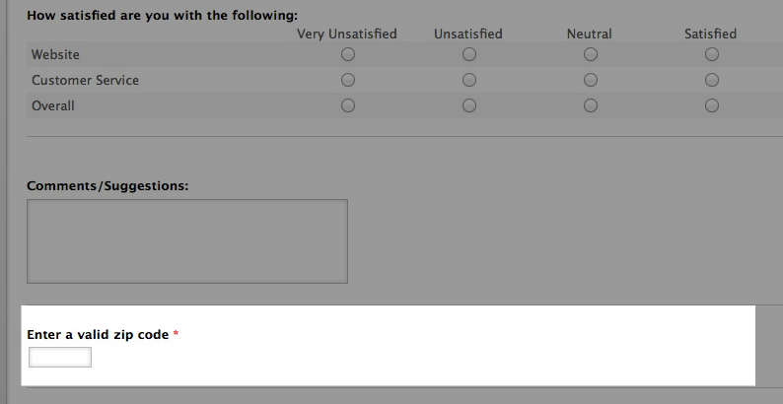Select Very Unsatisfied for Website
Image resolution: width=783 pixels, height=404 pixels.
click(x=347, y=54)
